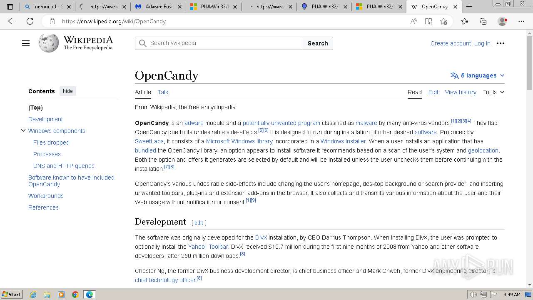The height and width of the screenshot is (300, 533).
Task: Open the Talk tab
Action: 163,92
